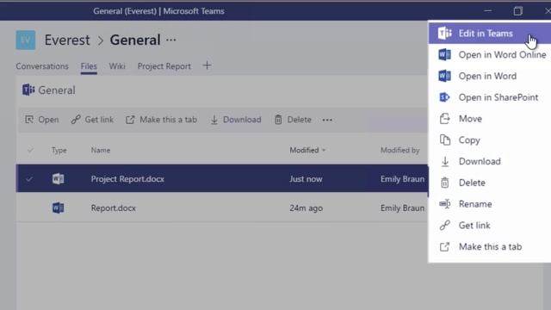This screenshot has width=551, height=310.
Task: Click the Open icon in file toolbar
Action: pos(29,120)
